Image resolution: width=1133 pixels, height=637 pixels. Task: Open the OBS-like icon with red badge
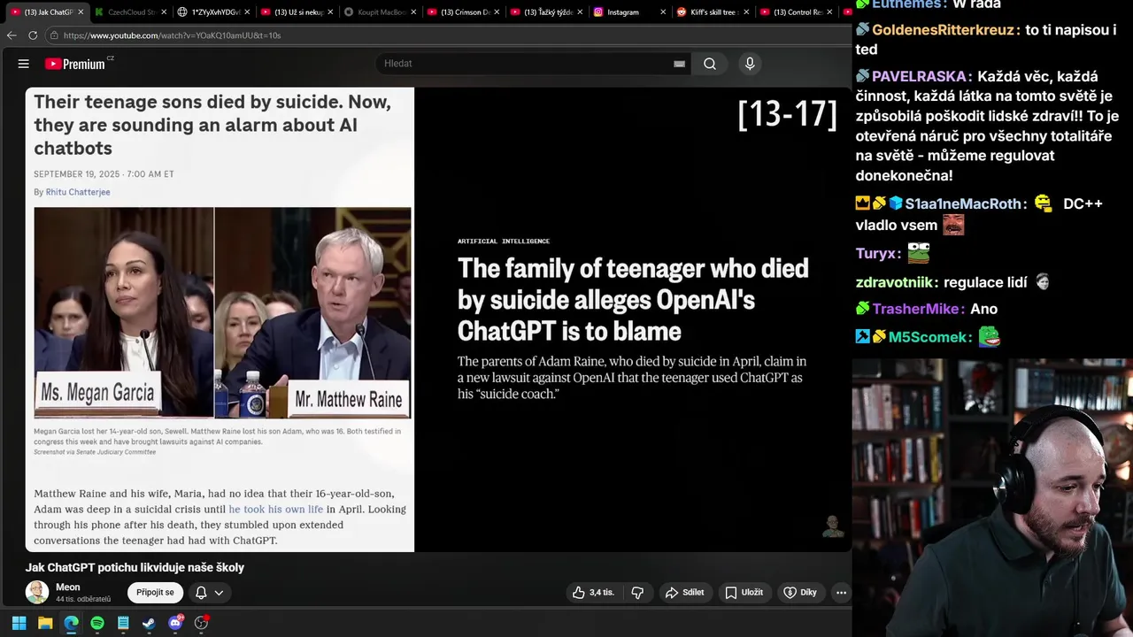tap(201, 623)
